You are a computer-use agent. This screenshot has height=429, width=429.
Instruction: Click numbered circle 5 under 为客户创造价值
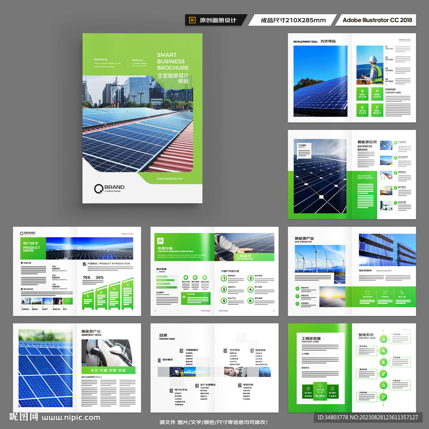click(x=224, y=301)
